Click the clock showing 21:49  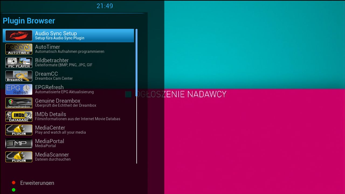(105, 6)
